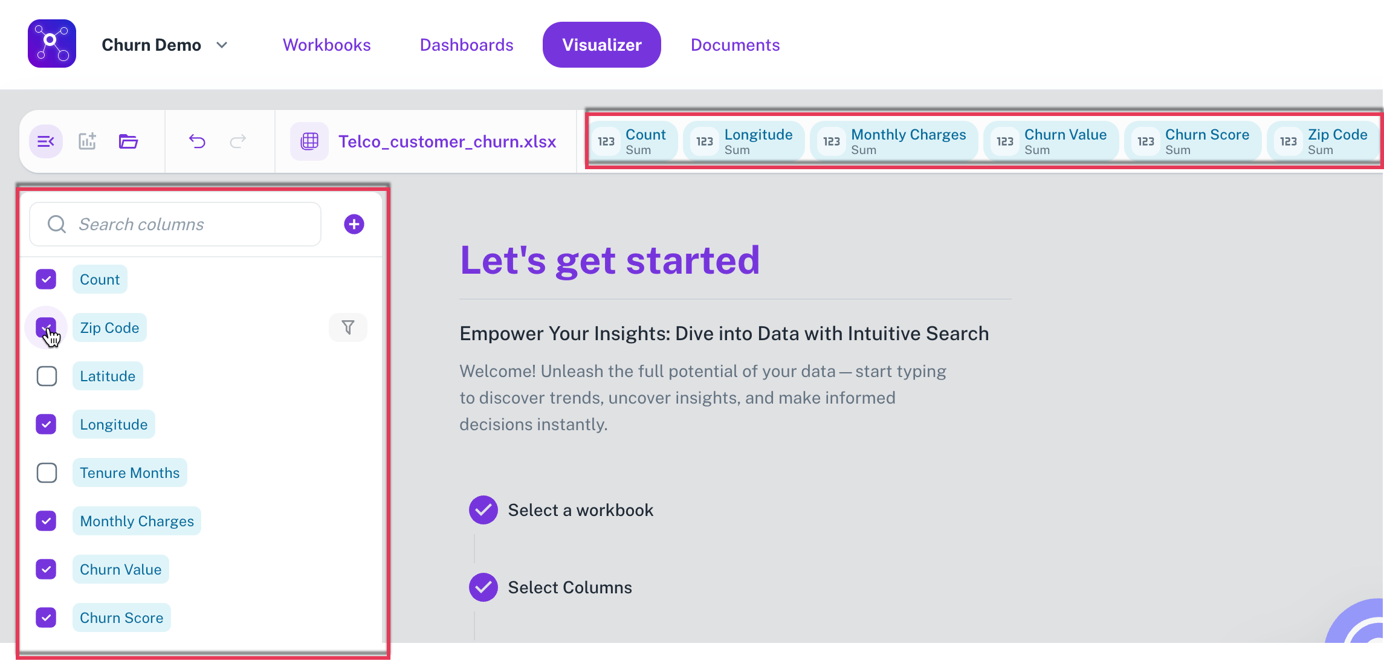Open the filter icon for Zip Code
Screen dimensions: 1384x661
348,327
